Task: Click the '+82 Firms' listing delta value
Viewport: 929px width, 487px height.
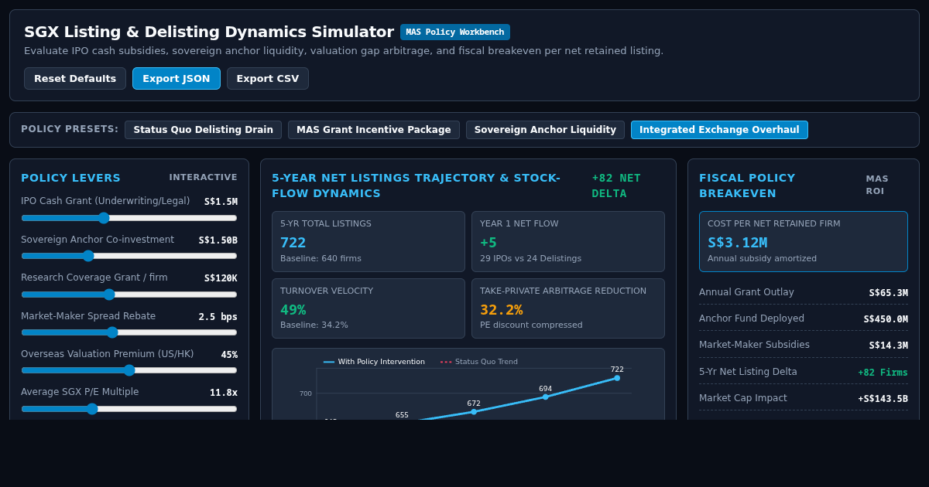Action: (883, 373)
